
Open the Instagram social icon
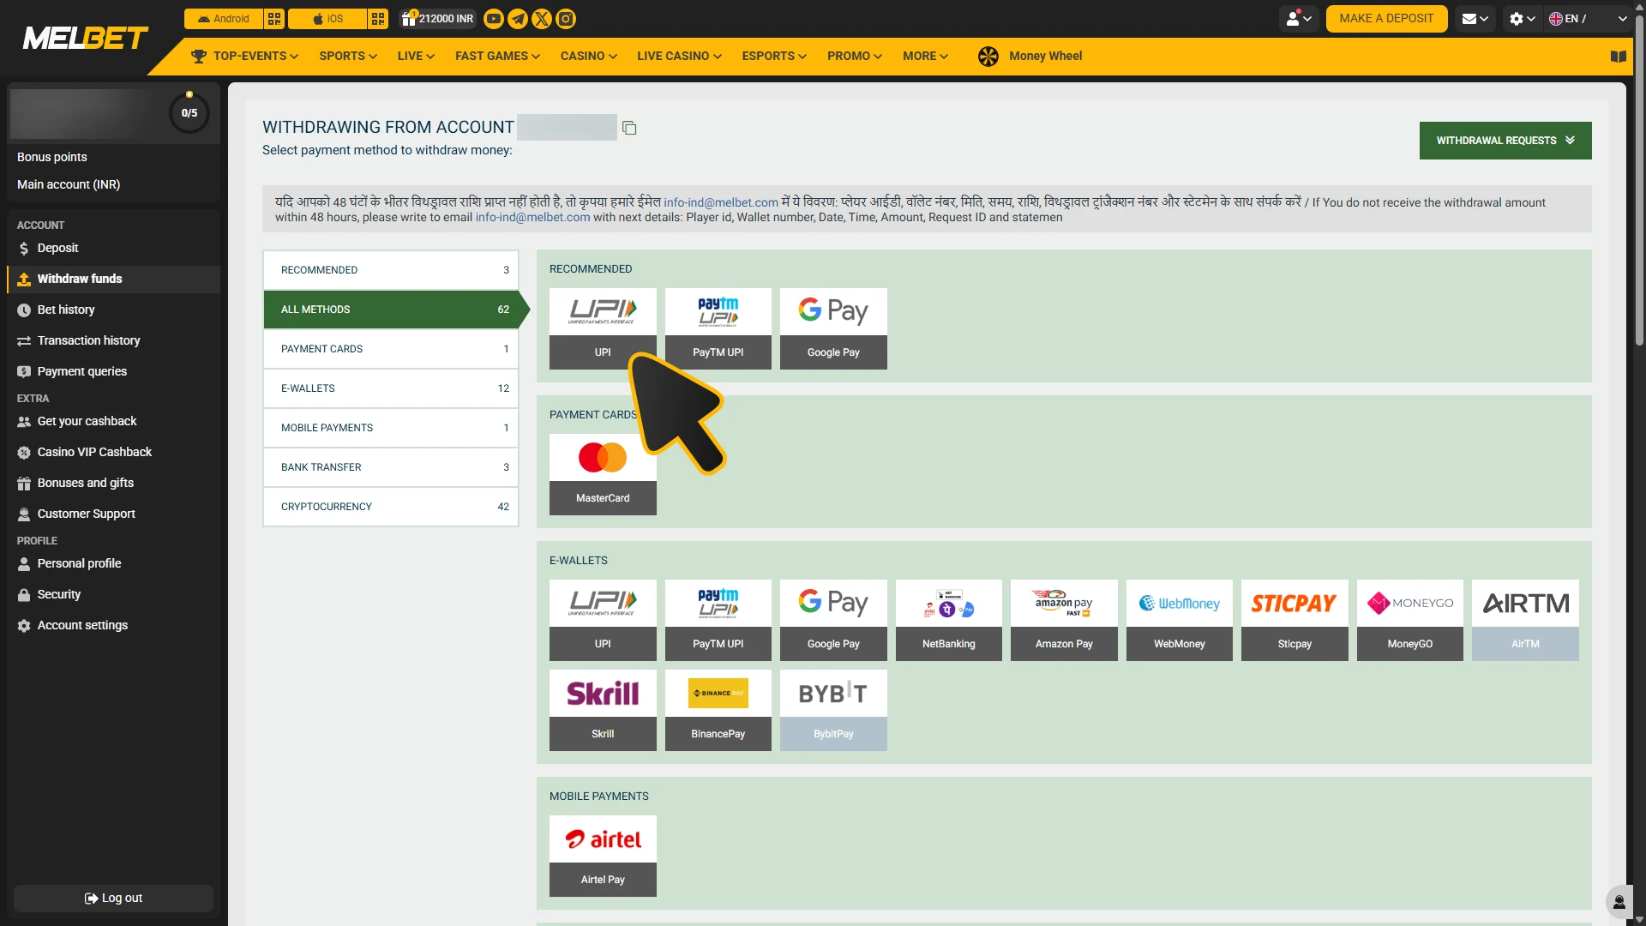pyautogui.click(x=566, y=19)
